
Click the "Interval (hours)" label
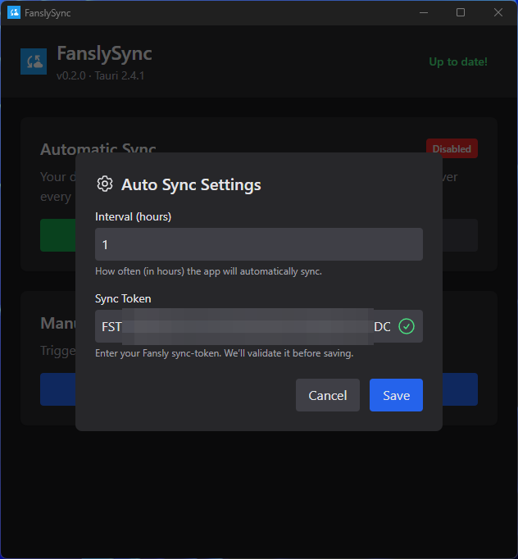pyautogui.click(x=133, y=216)
